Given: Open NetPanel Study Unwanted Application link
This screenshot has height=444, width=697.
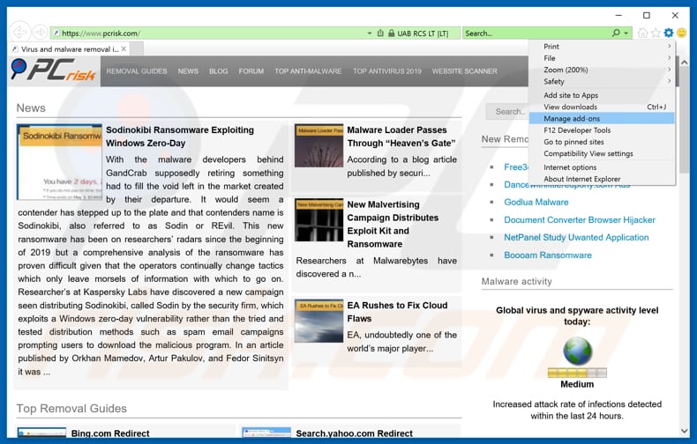Looking at the screenshot, I should click(576, 237).
